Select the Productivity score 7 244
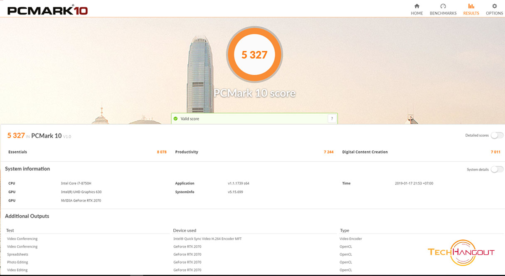 (329, 152)
